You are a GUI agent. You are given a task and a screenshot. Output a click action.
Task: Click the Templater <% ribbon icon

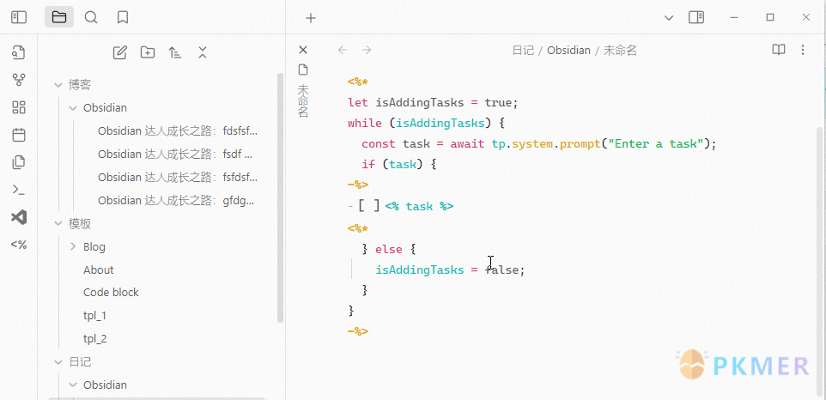point(19,245)
